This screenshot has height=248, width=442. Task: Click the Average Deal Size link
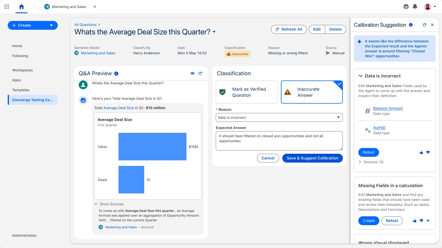119,108
